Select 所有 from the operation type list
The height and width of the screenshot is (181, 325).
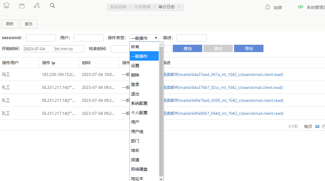pos(135,47)
